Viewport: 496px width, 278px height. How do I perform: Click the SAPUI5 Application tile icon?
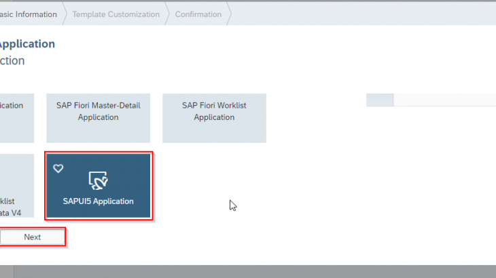click(99, 180)
